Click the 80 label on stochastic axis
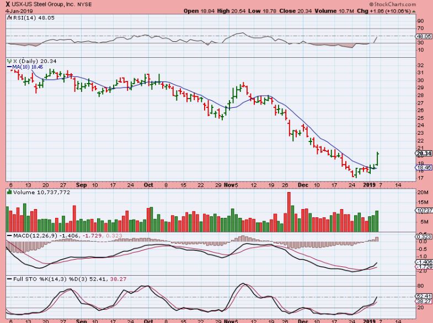The width and height of the screenshot is (433, 323). click(x=420, y=286)
